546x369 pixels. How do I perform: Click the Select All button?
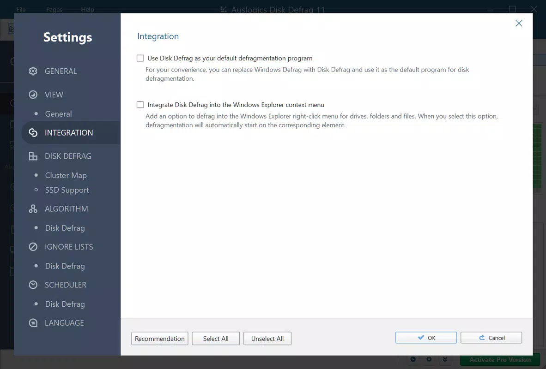tap(216, 339)
